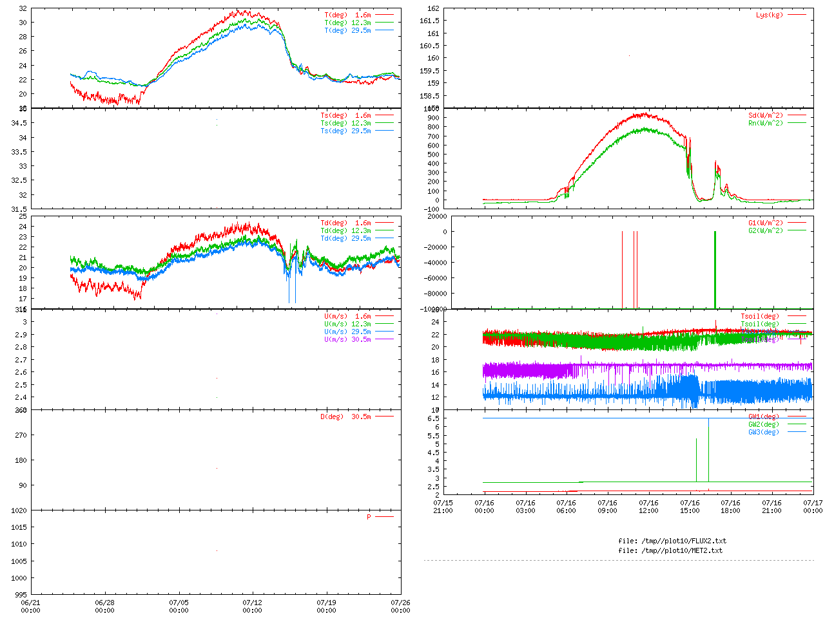
Task: Click the '900' radiation axis value
Action: point(434,118)
